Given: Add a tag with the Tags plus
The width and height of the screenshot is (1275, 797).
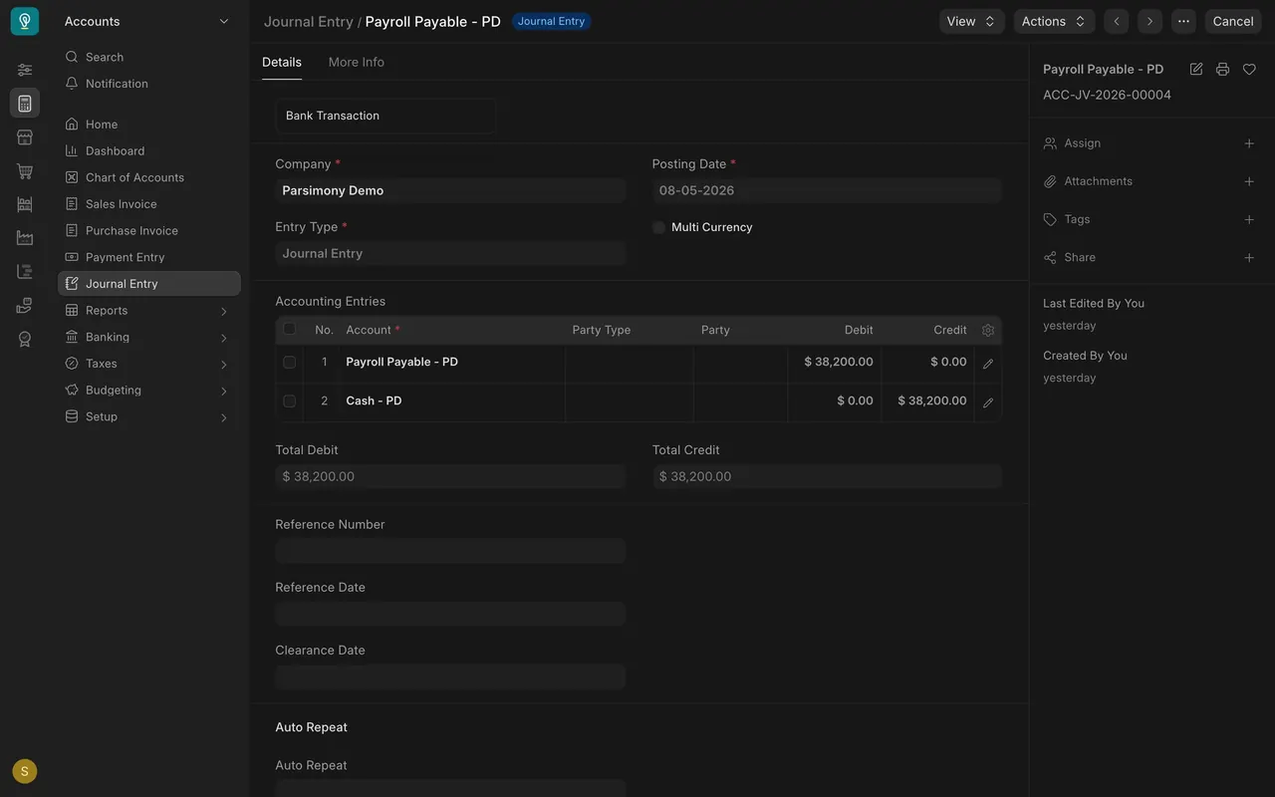Looking at the screenshot, I should pos(1249,219).
